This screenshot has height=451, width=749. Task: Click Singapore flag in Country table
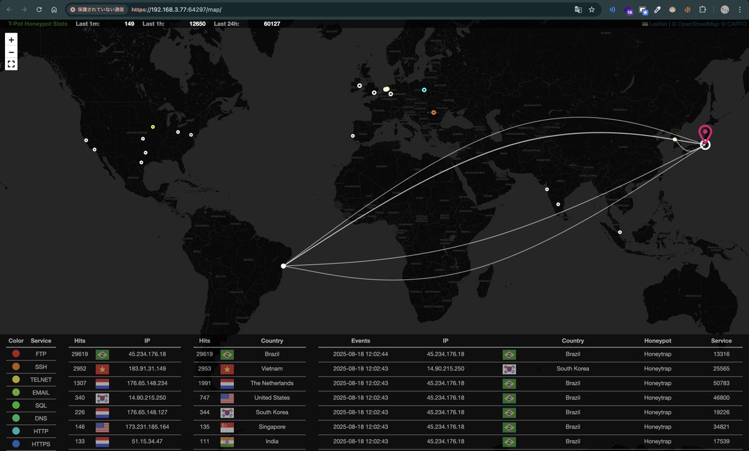pyautogui.click(x=227, y=427)
